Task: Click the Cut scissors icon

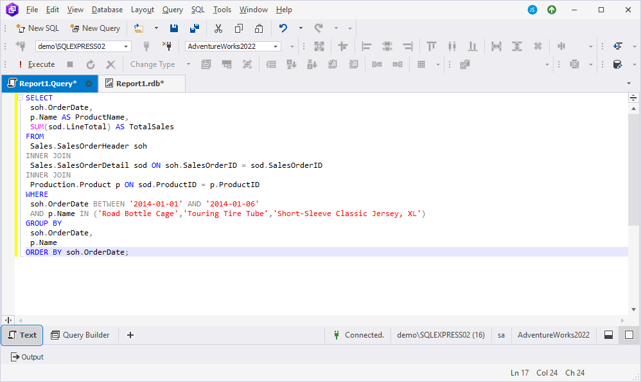Action: 218,28
